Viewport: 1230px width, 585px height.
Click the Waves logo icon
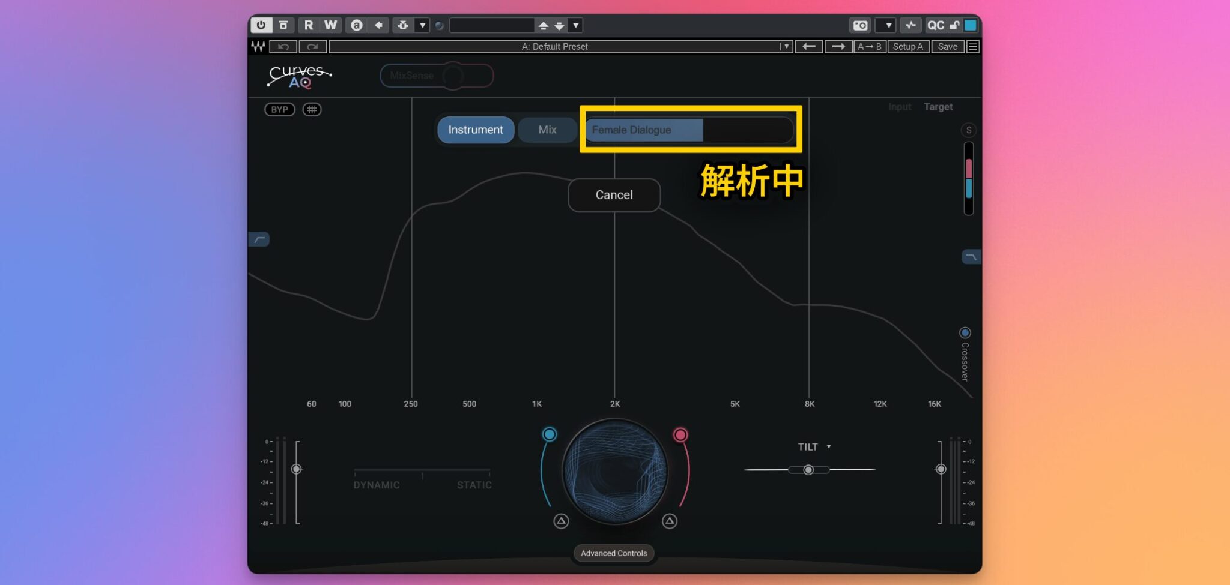[259, 47]
